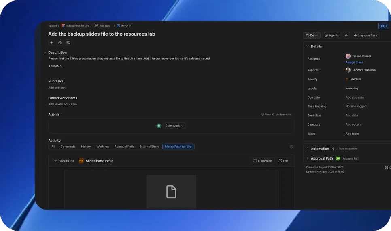Viewport: 391px width, 231px height.
Task: Click the Edit button
Action: pos(283,161)
